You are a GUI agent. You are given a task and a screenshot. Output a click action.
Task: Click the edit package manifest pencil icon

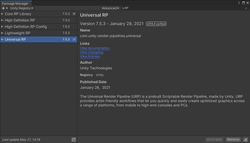click(x=246, y=140)
